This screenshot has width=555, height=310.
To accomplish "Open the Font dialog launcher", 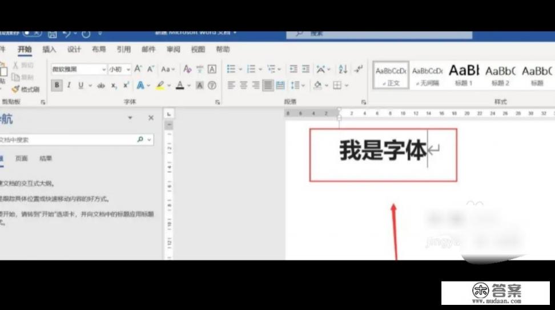I will [x=218, y=103].
